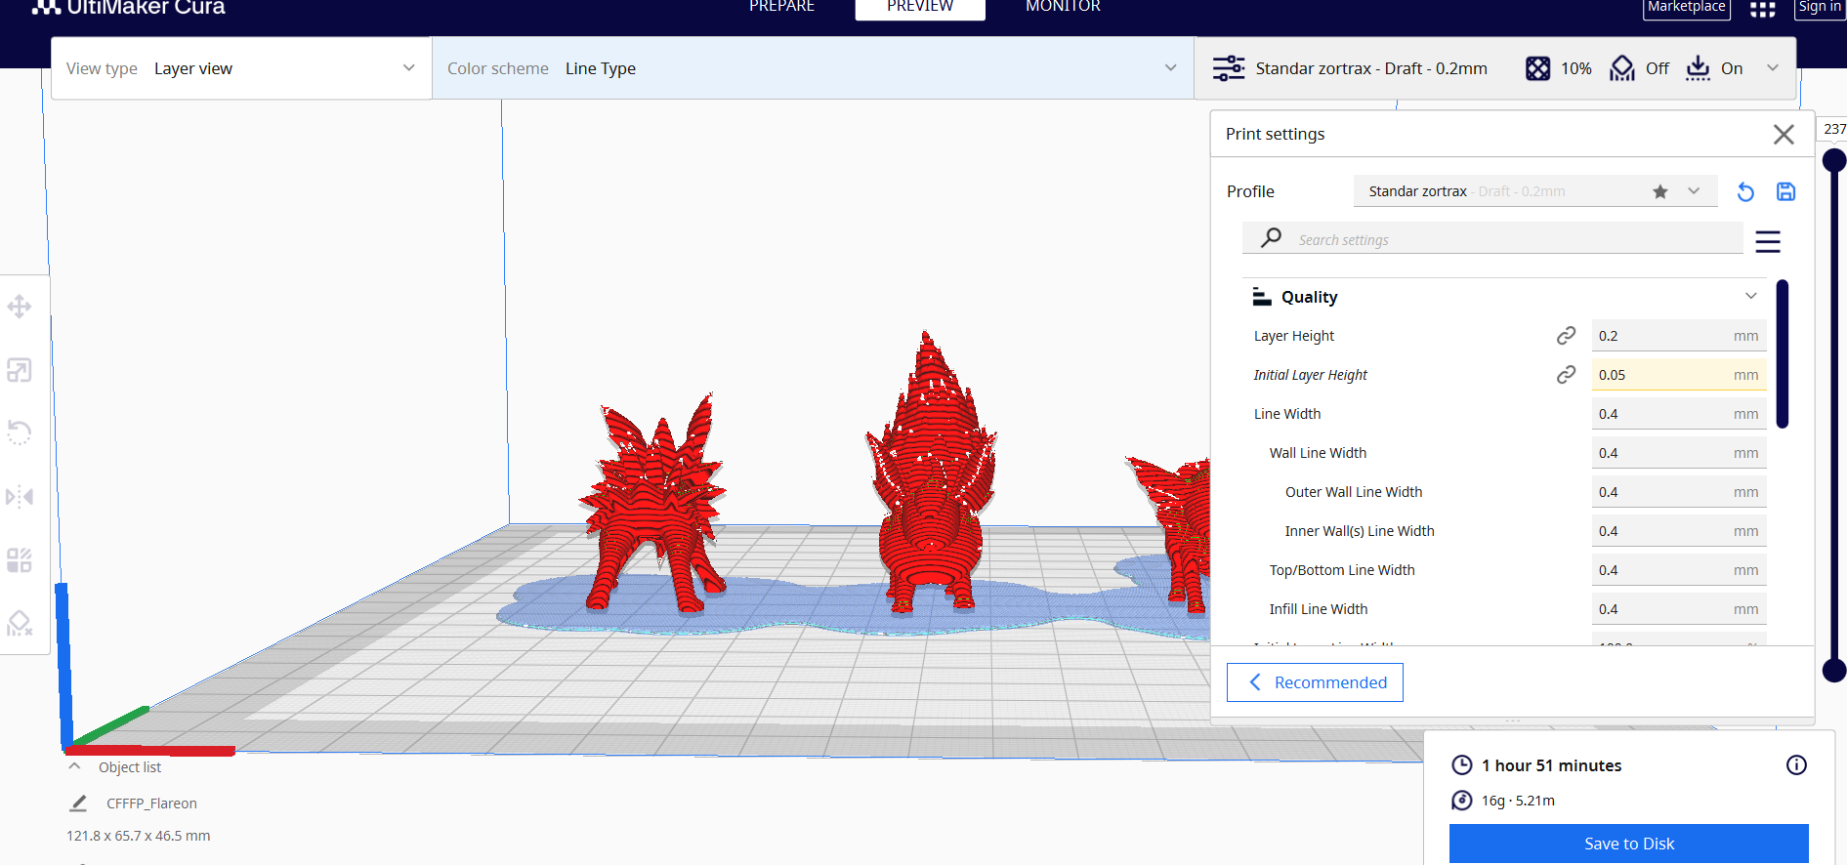Click the infill 10% icon
1847x865 pixels.
(1537, 68)
